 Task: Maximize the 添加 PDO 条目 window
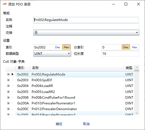pos(126,4)
